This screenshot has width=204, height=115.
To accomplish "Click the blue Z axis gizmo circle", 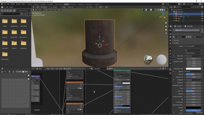I will 163,13.
